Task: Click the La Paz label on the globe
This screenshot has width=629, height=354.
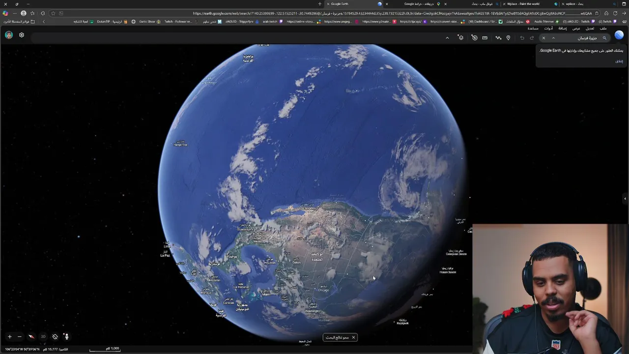Action: [165, 255]
